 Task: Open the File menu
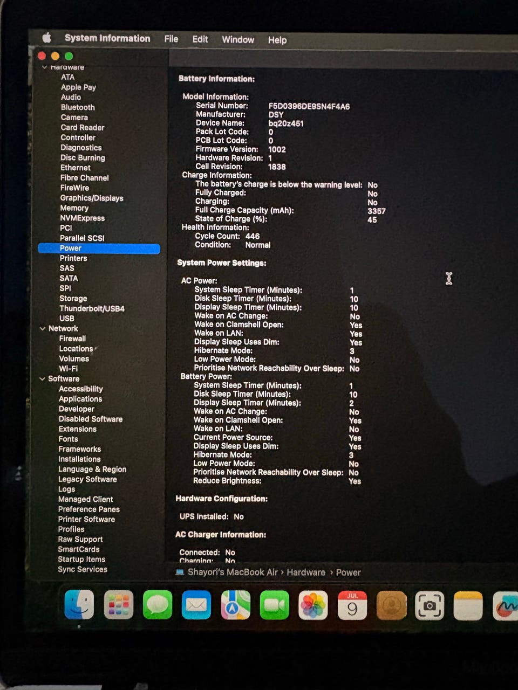[171, 39]
